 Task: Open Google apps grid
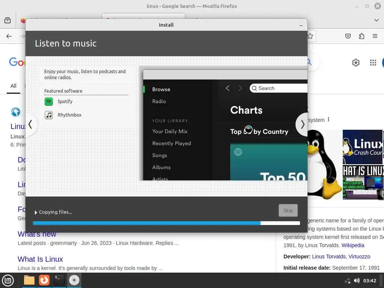373,63
